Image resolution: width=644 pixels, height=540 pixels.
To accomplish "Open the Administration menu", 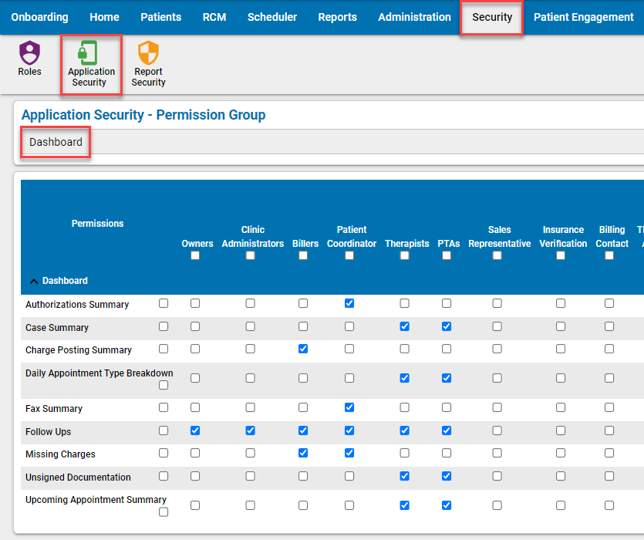I will [x=414, y=16].
